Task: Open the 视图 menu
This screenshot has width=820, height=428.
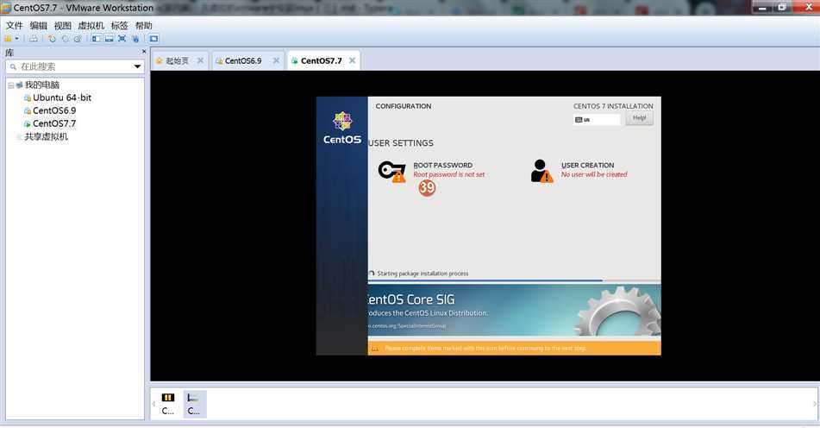Action: (x=62, y=26)
